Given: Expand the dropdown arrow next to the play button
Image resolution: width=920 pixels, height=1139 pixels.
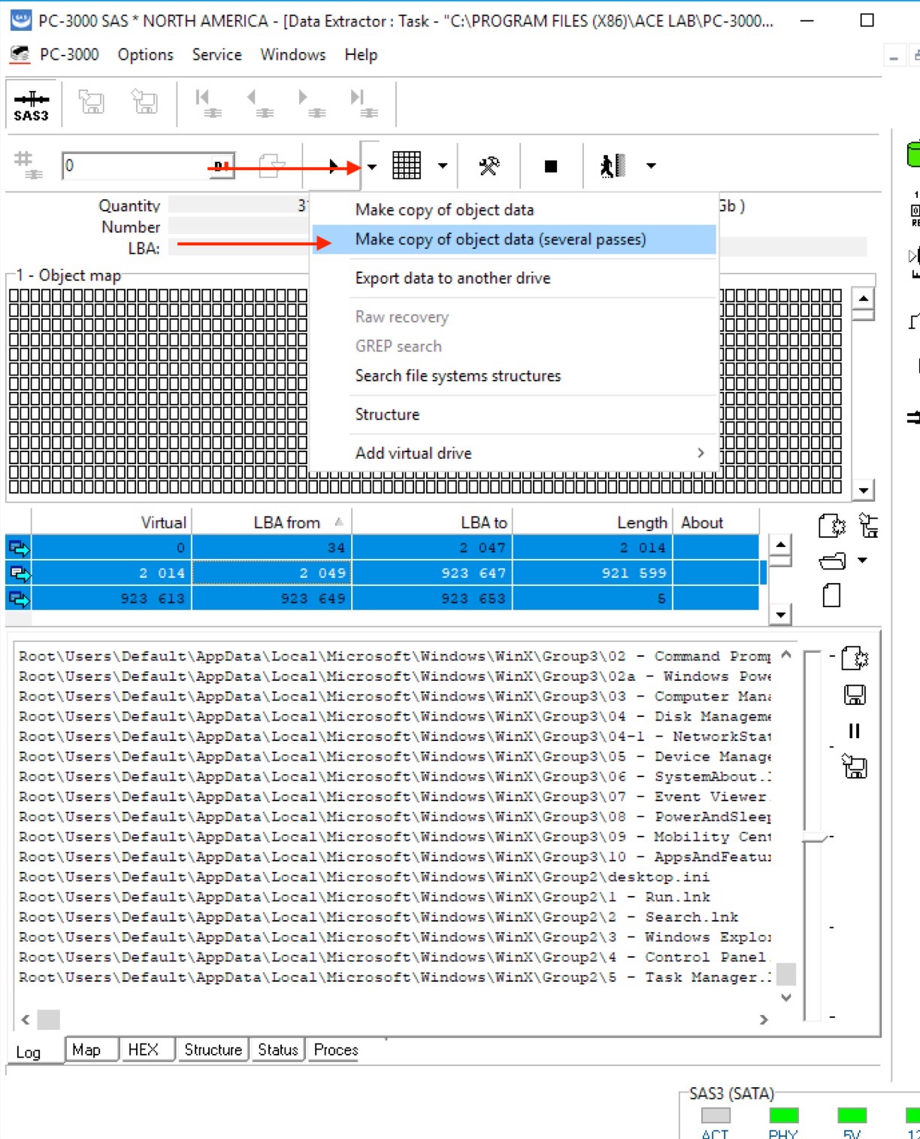Looking at the screenshot, I should (371, 166).
